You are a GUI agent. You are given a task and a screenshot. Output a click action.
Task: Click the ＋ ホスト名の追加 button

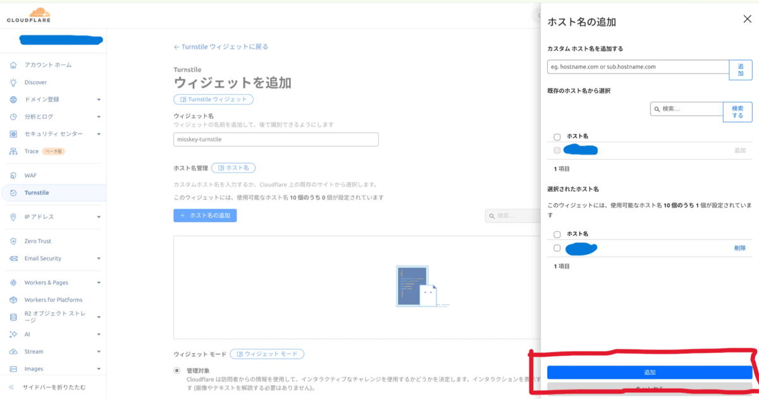click(205, 216)
